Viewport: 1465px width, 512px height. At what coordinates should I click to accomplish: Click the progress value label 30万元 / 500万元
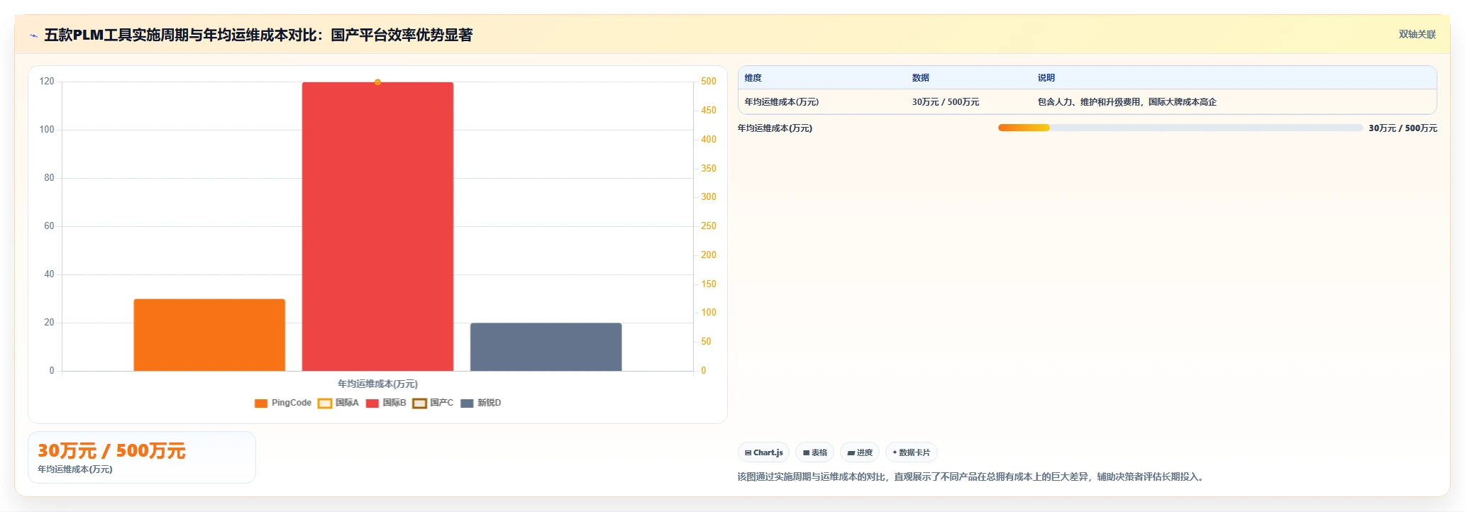click(1403, 128)
